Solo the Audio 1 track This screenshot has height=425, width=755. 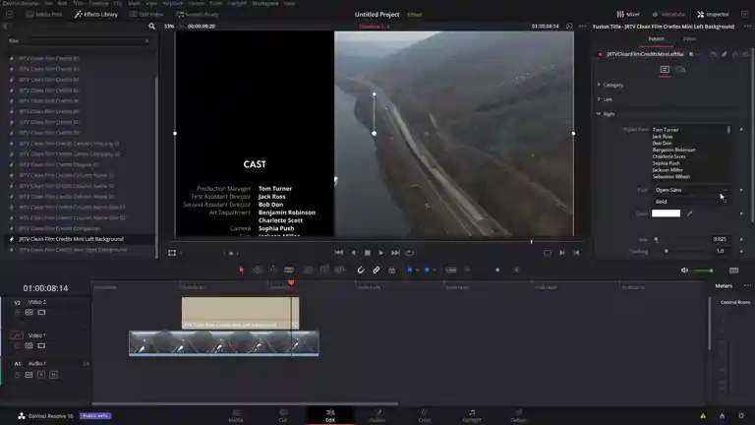pyautogui.click(x=41, y=375)
